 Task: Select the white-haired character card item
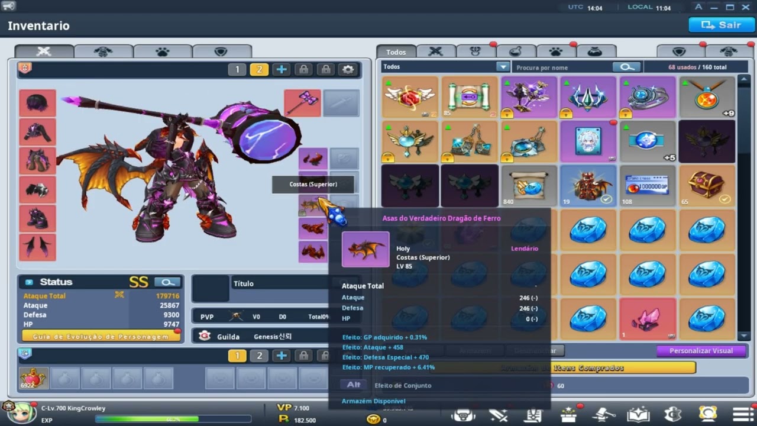[x=588, y=142]
